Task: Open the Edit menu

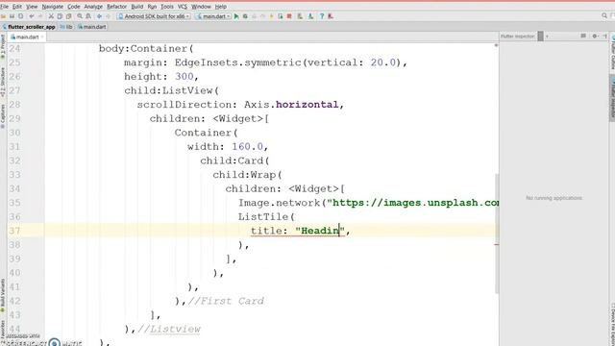Action: 17,7
